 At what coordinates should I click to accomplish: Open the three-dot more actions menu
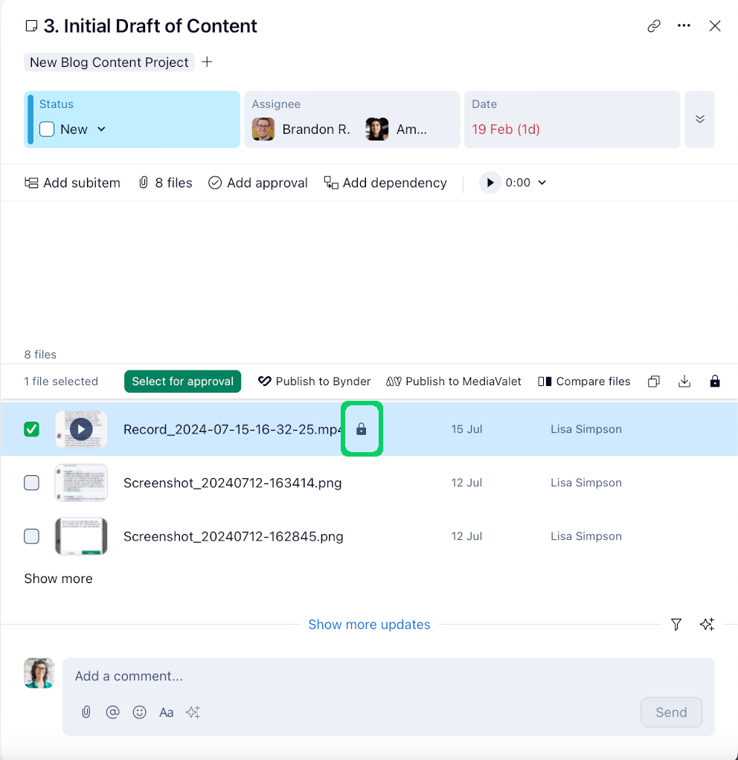click(x=684, y=26)
